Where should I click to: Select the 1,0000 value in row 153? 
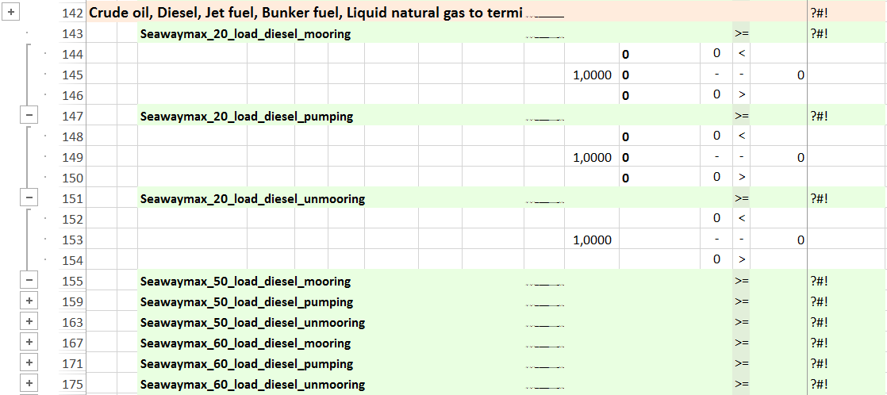(592, 240)
